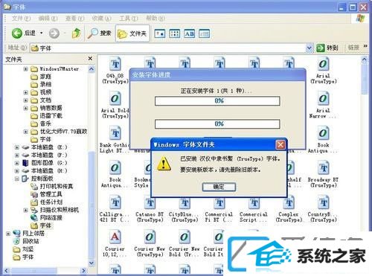The height and width of the screenshot is (276, 372).
Task: Open the 文件(F) menu
Action: [21, 19]
